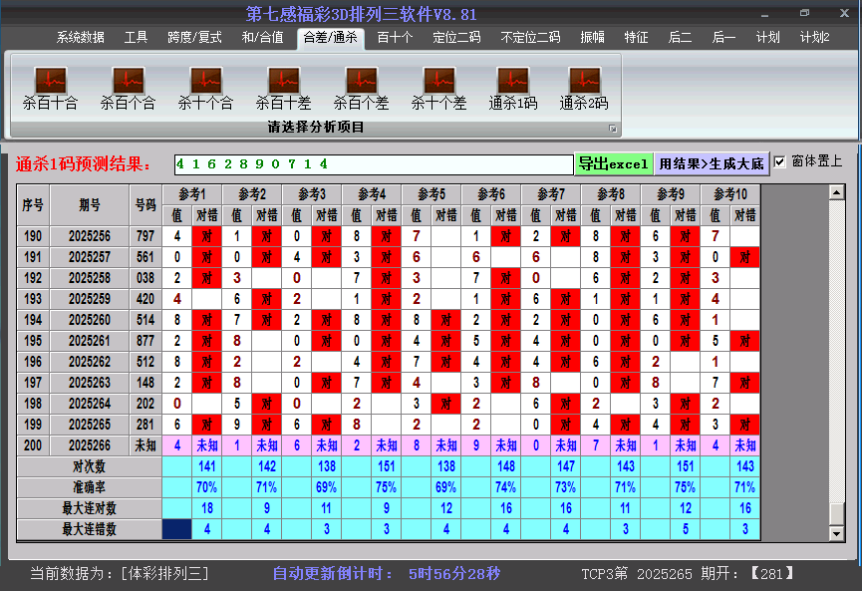Open the 工具 menu
The width and height of the screenshot is (862, 591).
pos(137,37)
